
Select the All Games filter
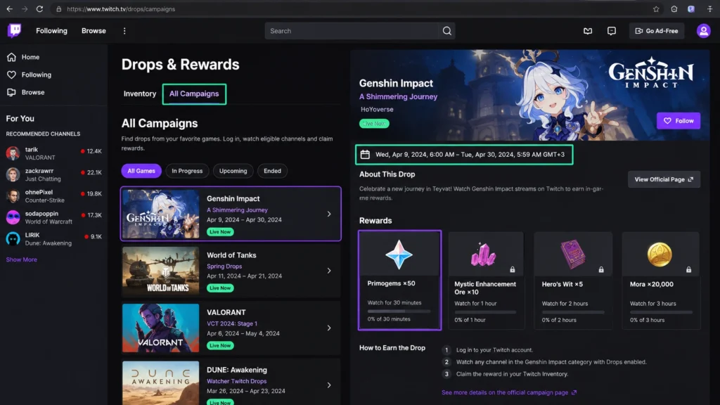(141, 171)
